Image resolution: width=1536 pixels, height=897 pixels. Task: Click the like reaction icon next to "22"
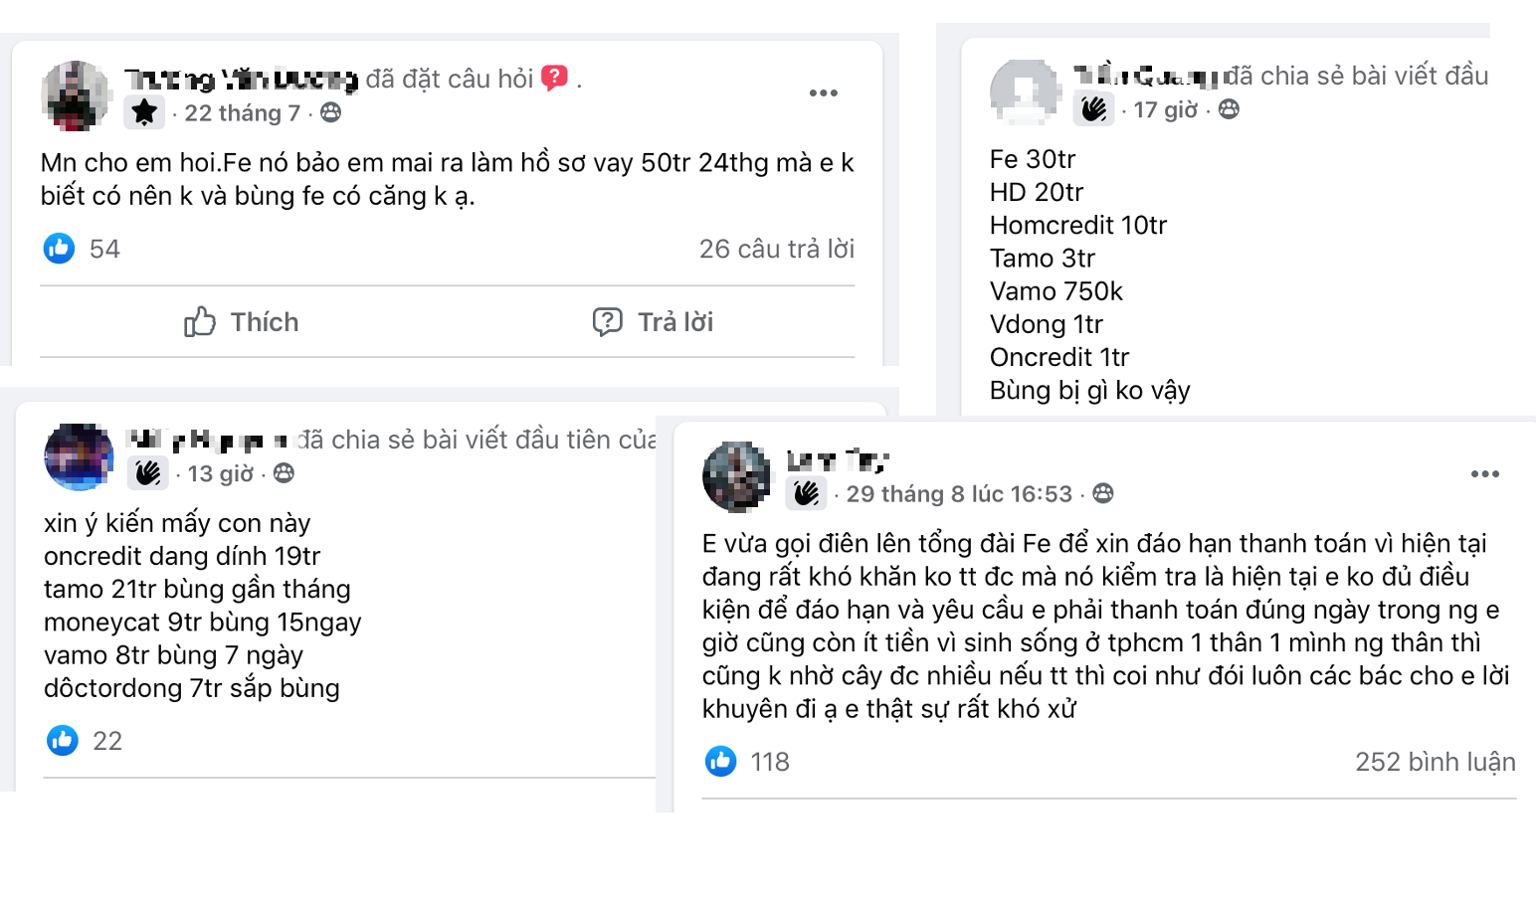pos(64,741)
